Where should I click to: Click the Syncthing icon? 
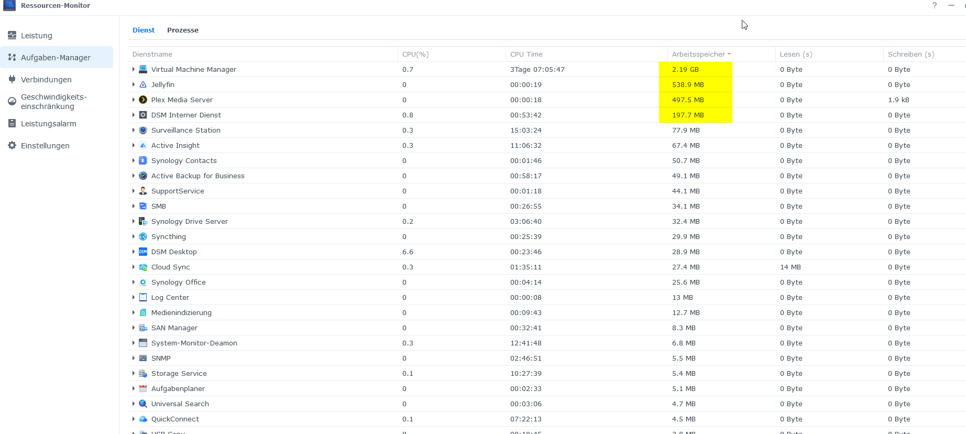(x=143, y=236)
